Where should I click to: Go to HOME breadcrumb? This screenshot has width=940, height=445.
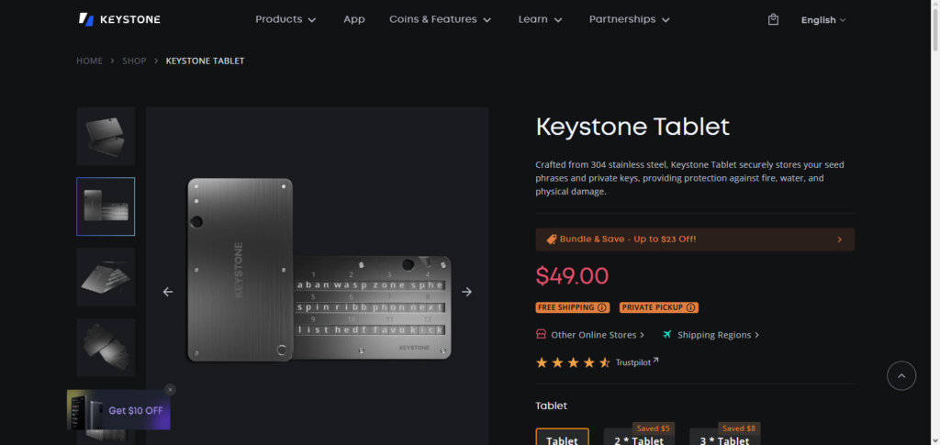(x=89, y=61)
